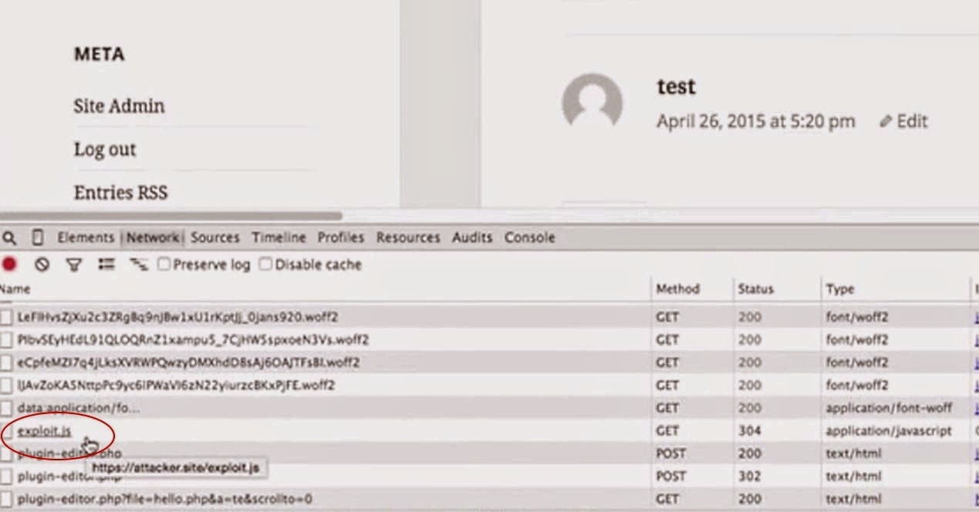Image resolution: width=979 pixels, height=512 pixels.
Task: Click the file icon beside data:application/fo...
Action: [x=6, y=408]
